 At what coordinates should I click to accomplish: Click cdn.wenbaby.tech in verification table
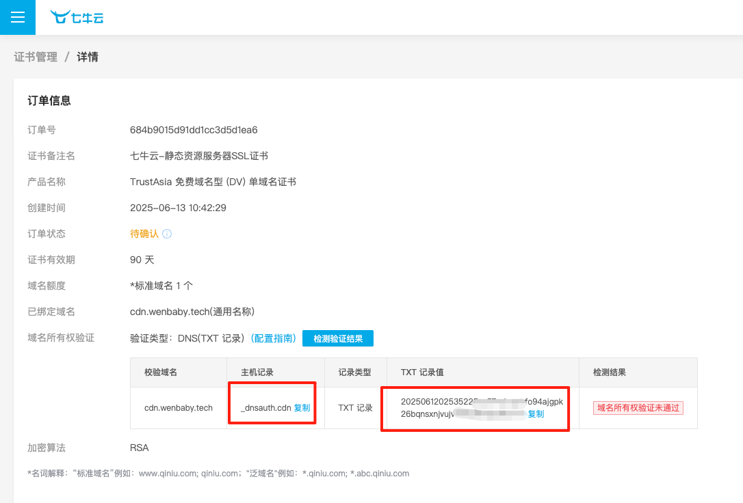tap(179, 408)
